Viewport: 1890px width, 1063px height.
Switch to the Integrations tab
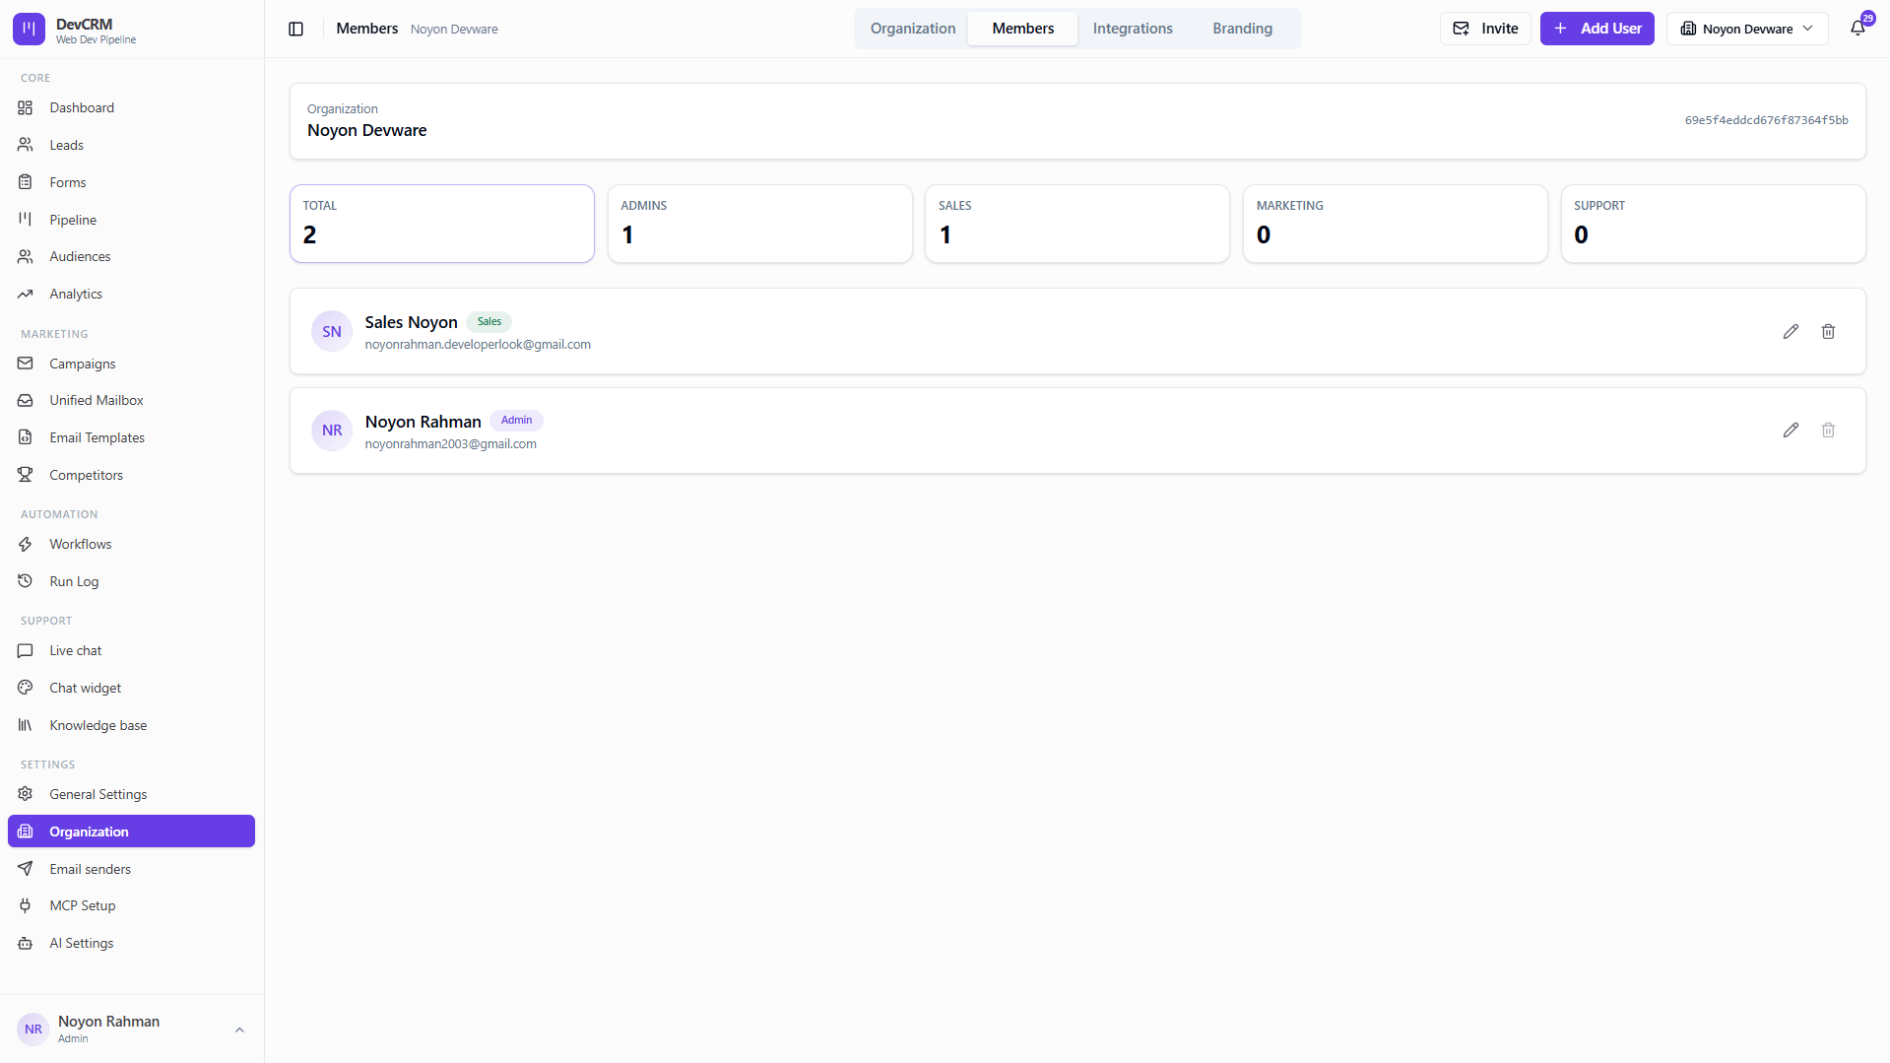pyautogui.click(x=1133, y=29)
